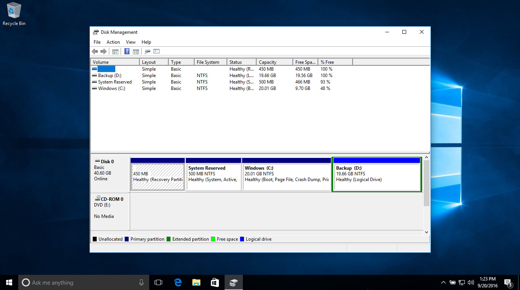Open the View menu
This screenshot has height=290, width=520.
click(131, 42)
